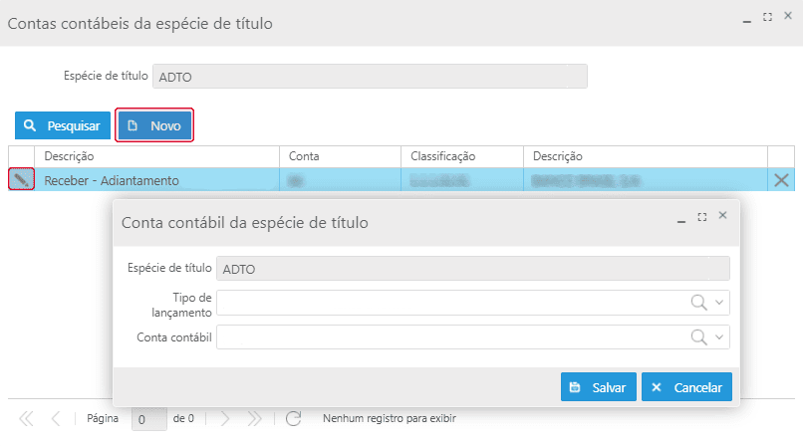The height and width of the screenshot is (446, 803).
Task: Click the pencil edit icon in first row
Action: [x=21, y=180]
